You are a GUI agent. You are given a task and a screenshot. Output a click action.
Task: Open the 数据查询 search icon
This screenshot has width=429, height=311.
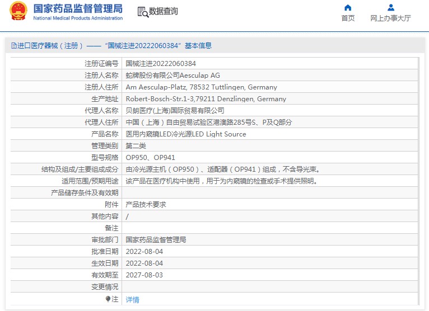pos(143,12)
